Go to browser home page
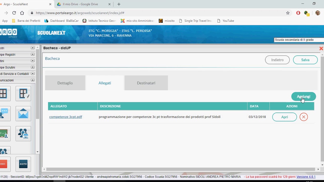Image resolution: width=324 pixels, height=182 pixels. click(22, 13)
